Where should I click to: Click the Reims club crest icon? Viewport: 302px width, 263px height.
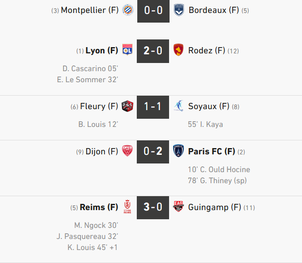(128, 207)
